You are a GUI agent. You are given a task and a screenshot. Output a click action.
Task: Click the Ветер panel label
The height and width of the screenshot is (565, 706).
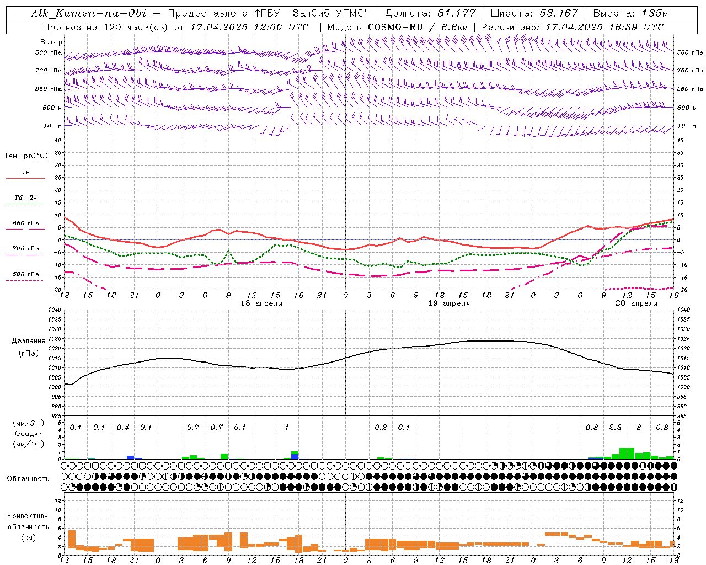click(x=51, y=42)
